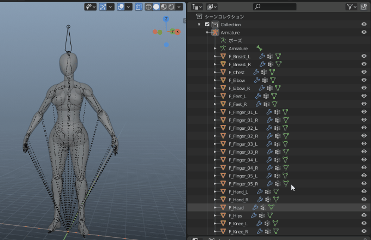
Task: Expand the Armature data entry
Action: pos(215,49)
